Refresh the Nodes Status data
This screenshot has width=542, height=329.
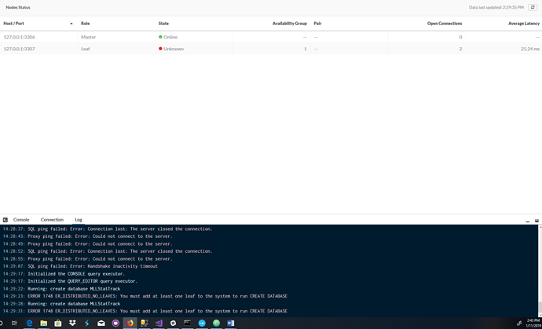click(x=533, y=7)
